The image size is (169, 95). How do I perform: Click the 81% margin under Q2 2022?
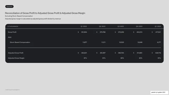point(104,58)
